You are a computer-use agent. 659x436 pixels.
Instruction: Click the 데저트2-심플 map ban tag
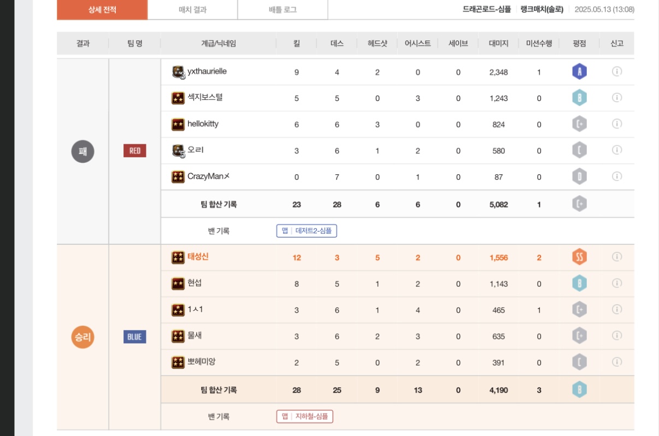point(307,231)
